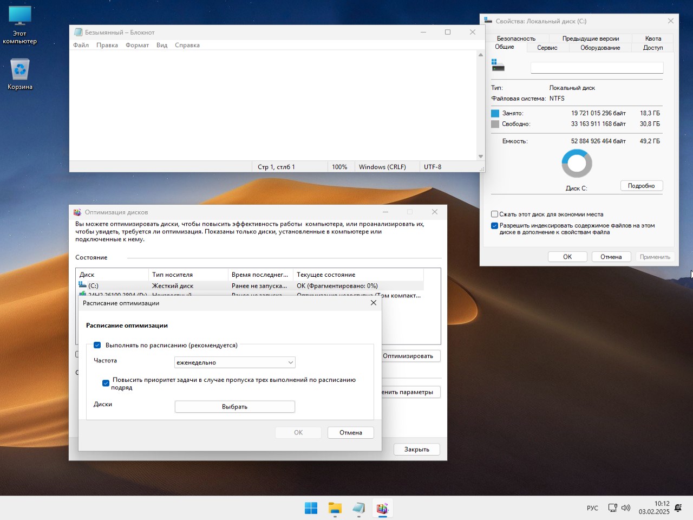This screenshot has width=693, height=520.
Task: Toggle 'Выполнять по расписанию' checkbox
Action: point(97,345)
